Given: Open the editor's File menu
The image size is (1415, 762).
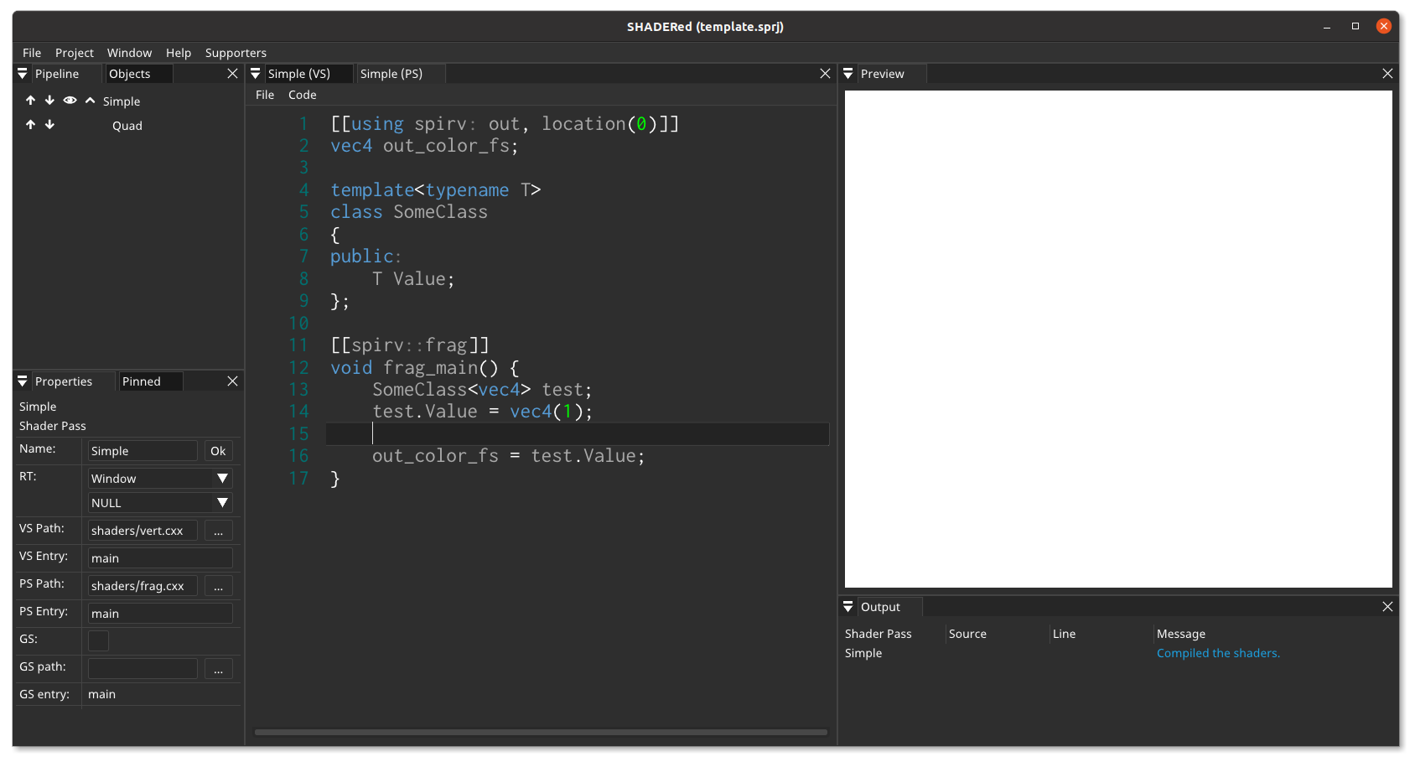Looking at the screenshot, I should click(x=265, y=95).
